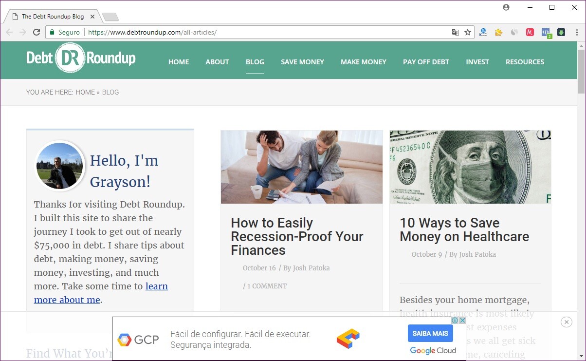Click Grayson's circular profile photo

point(60,166)
